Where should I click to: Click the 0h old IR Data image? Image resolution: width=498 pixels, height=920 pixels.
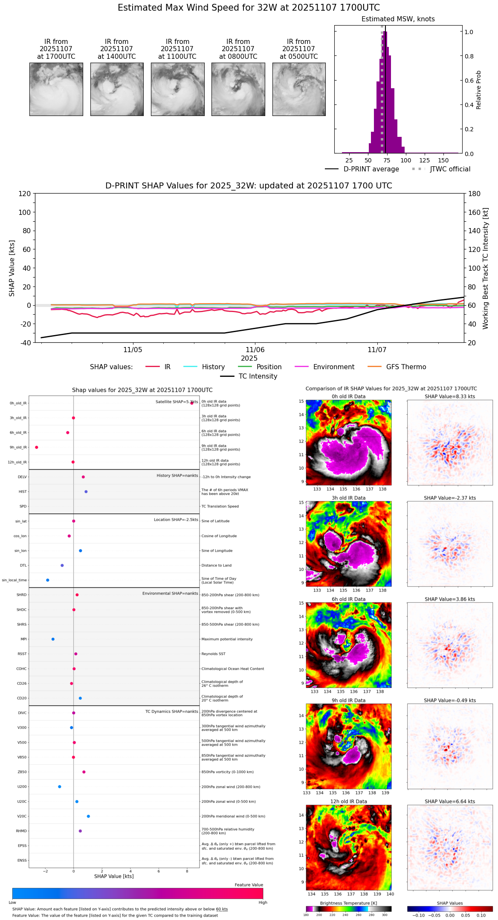[x=349, y=443]
